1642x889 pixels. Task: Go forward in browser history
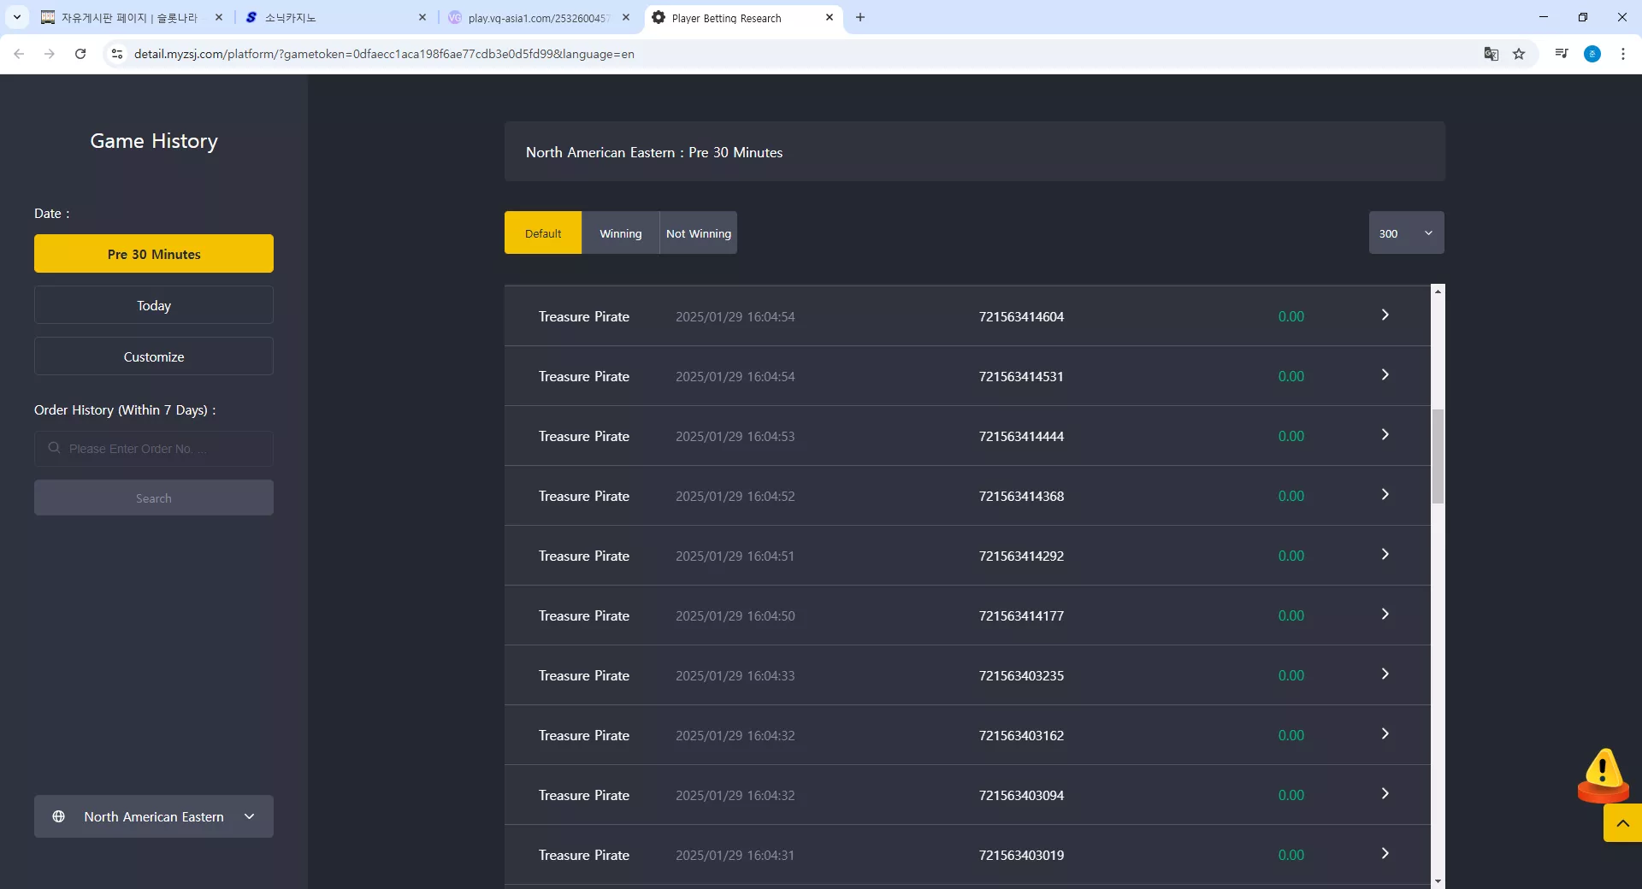[x=50, y=54]
